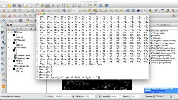Zoom to native resolution 1:1 icon
The image size is (178, 100).
click(58, 6)
